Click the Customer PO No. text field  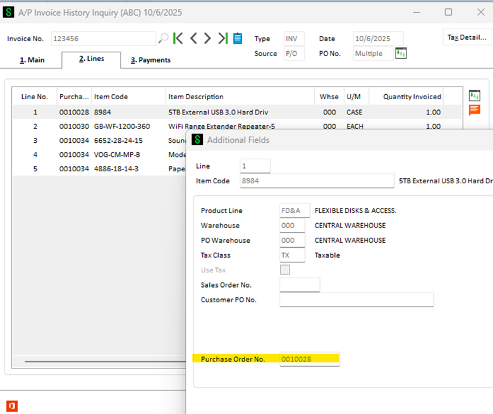click(356, 300)
